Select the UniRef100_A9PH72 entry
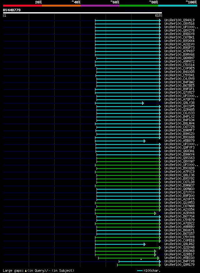 [x=179, y=61]
